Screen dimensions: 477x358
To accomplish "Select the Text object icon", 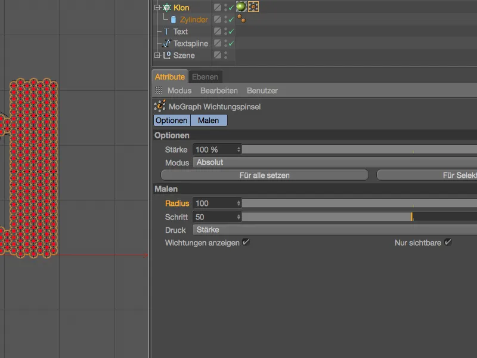I will pos(167,31).
